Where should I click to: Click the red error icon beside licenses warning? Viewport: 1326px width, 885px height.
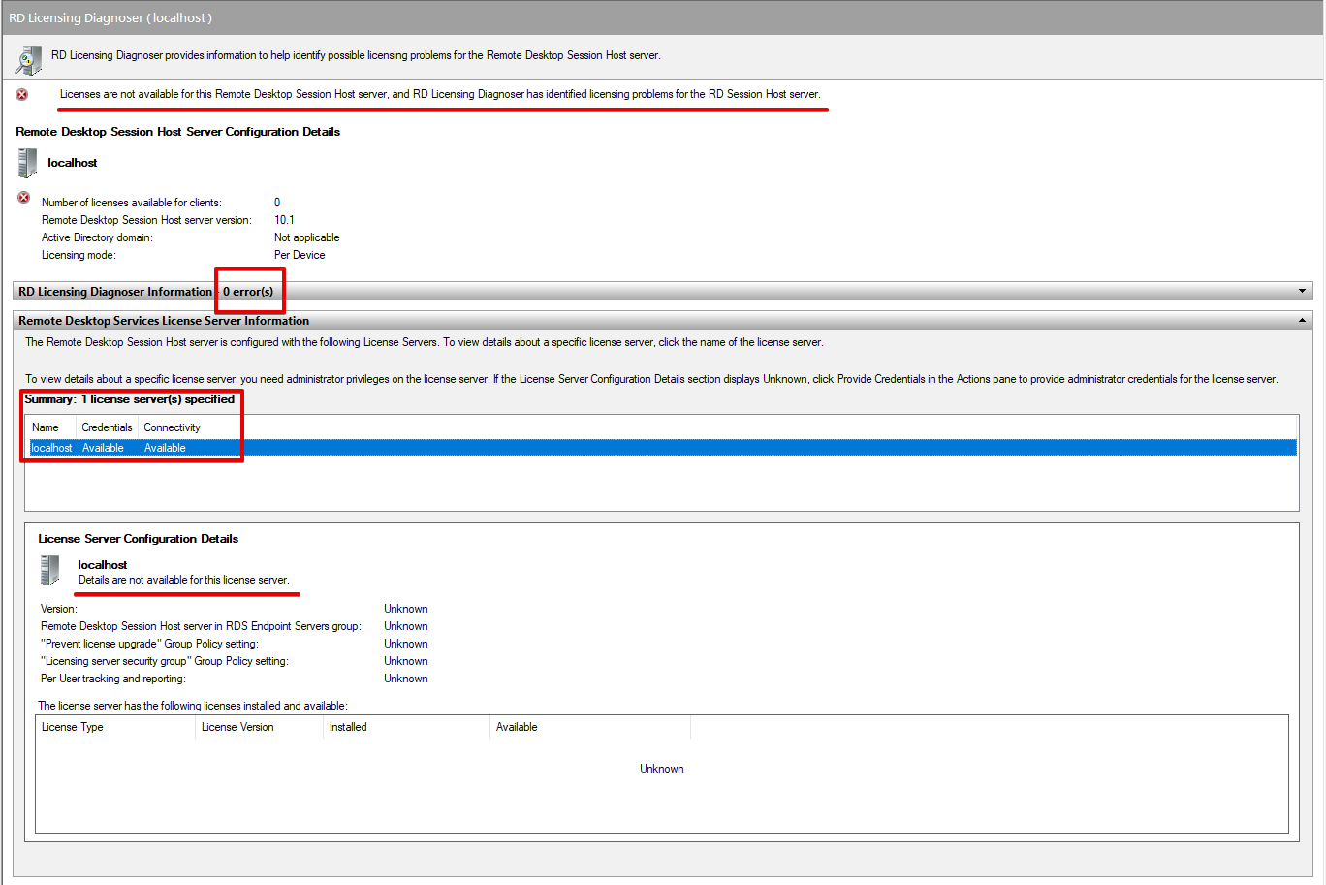click(21, 94)
